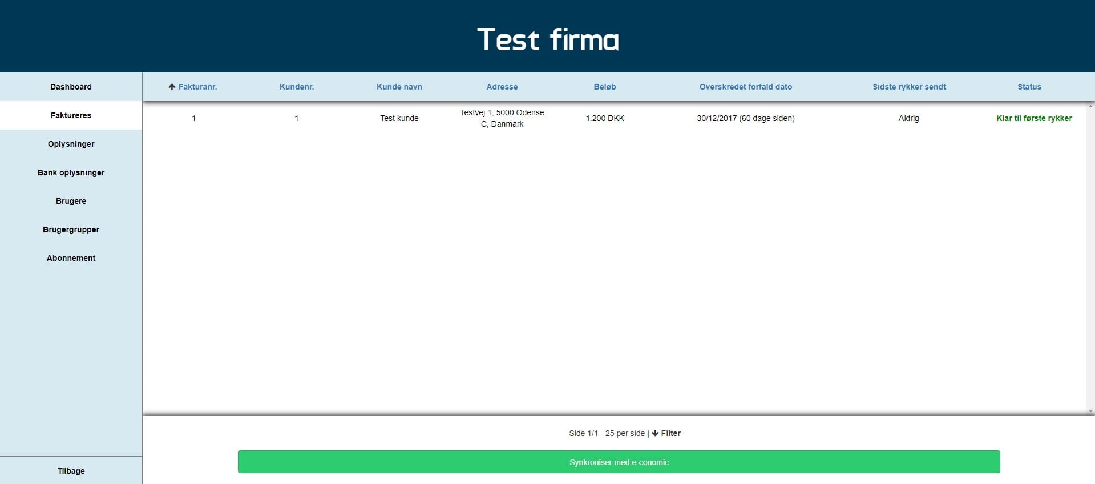The width and height of the screenshot is (1095, 484).
Task: Click Synkroniser med e-conomic button
Action: coord(619,462)
